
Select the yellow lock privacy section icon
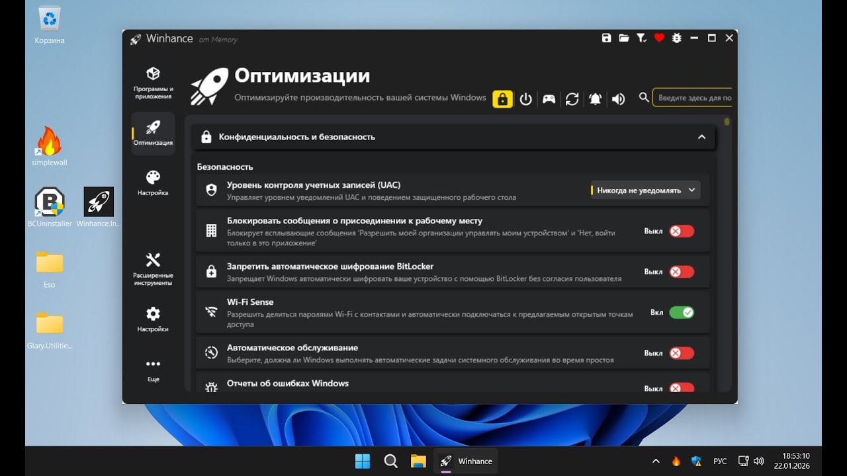[x=503, y=99]
